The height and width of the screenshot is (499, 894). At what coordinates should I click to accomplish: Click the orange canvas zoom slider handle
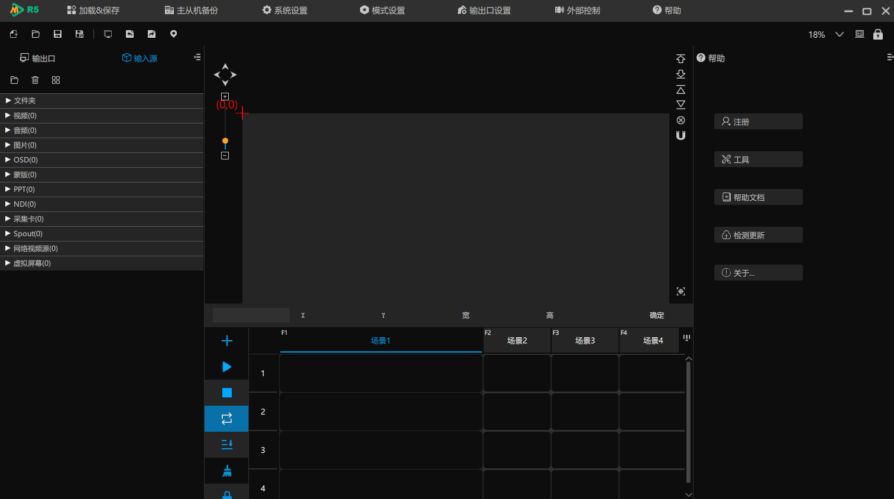(x=225, y=141)
